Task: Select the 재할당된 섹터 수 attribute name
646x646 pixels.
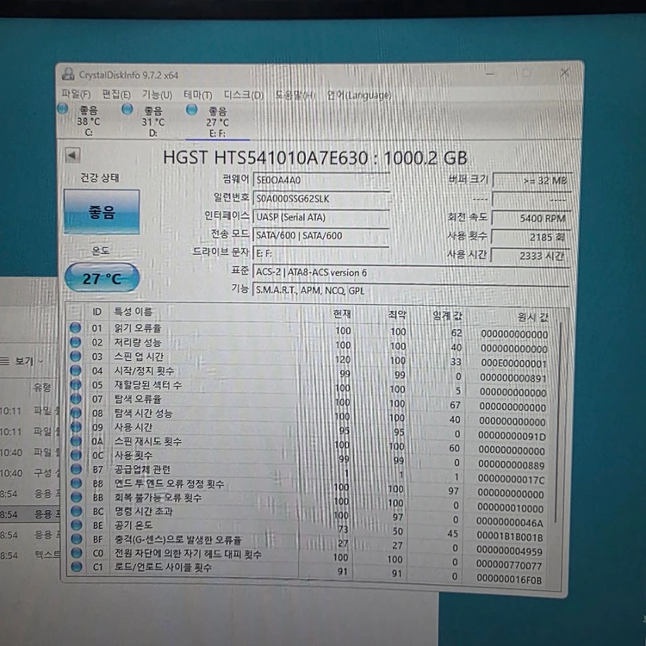Action: [148, 385]
